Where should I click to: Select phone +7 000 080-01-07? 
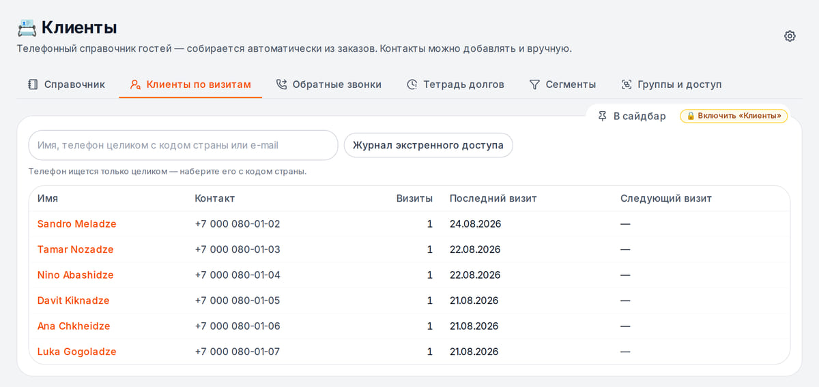(x=238, y=352)
